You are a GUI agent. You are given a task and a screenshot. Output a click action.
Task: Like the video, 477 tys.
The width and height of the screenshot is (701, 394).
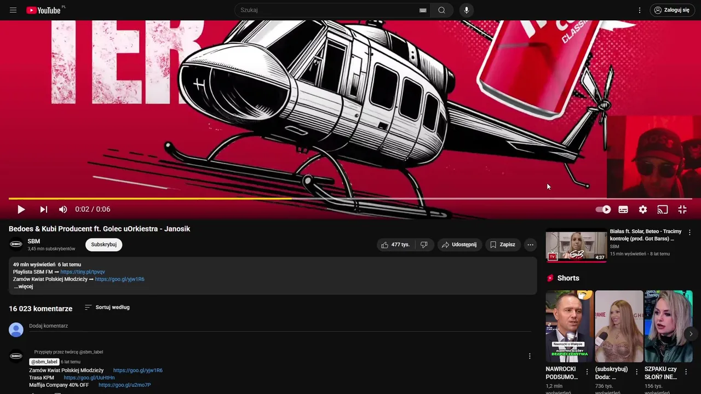(395, 245)
